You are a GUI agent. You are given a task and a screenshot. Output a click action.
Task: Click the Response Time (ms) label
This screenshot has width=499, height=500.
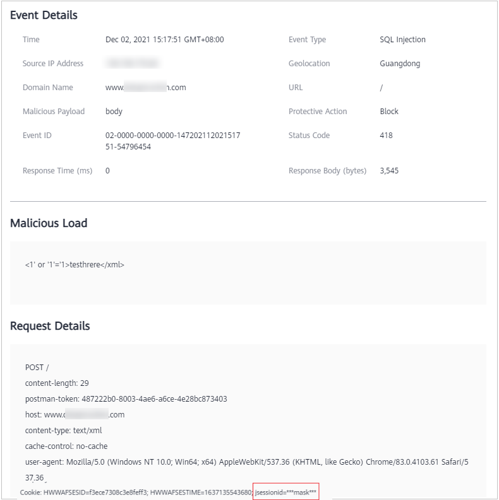[x=57, y=171]
